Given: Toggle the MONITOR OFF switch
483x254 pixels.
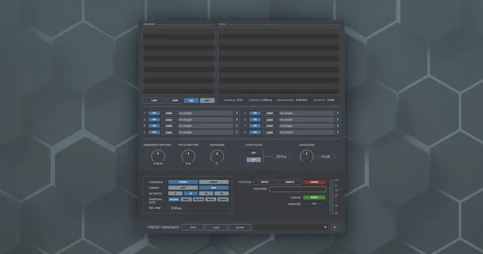Looking at the screenshot, I should (314, 204).
